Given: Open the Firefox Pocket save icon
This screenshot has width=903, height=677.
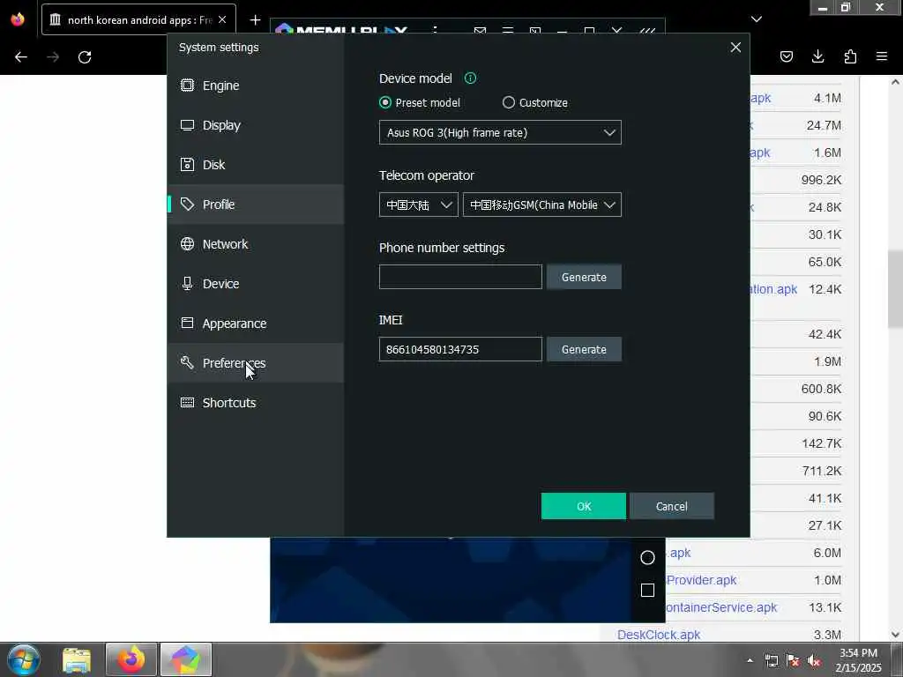Looking at the screenshot, I should click(787, 56).
